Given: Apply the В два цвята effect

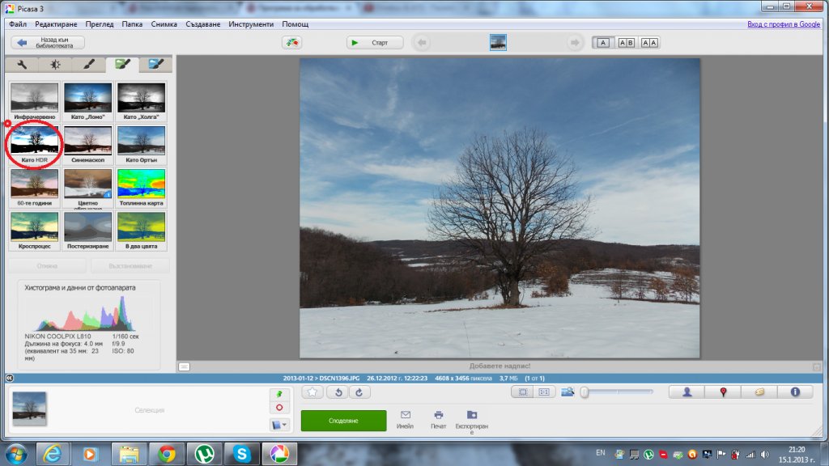Looking at the screenshot, I should coord(141,231).
